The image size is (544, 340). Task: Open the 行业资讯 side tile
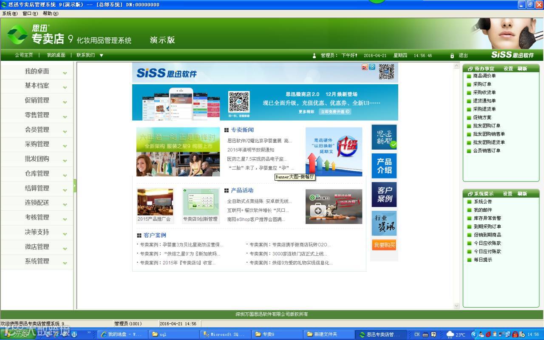click(384, 223)
